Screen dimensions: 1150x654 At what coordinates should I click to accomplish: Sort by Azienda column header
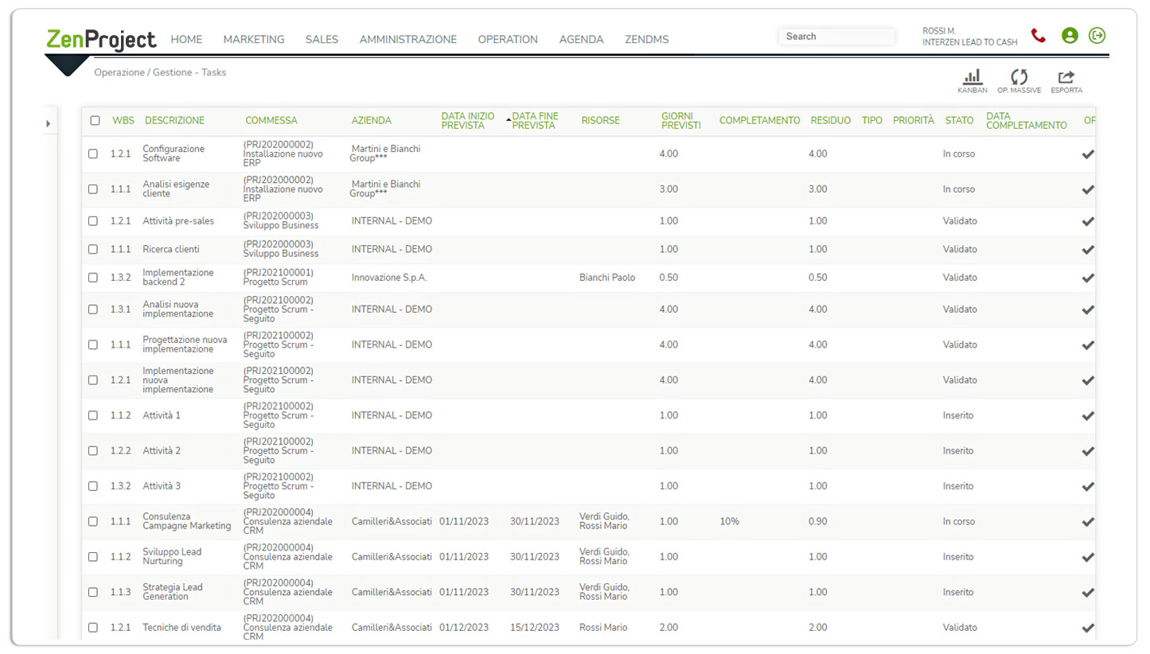(x=372, y=121)
